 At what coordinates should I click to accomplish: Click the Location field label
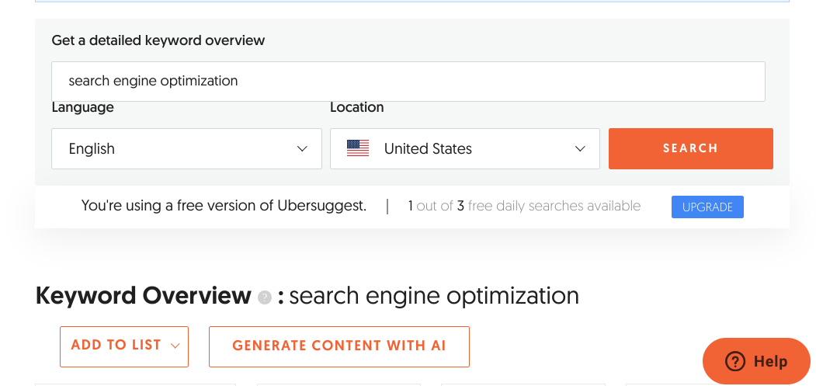point(357,107)
